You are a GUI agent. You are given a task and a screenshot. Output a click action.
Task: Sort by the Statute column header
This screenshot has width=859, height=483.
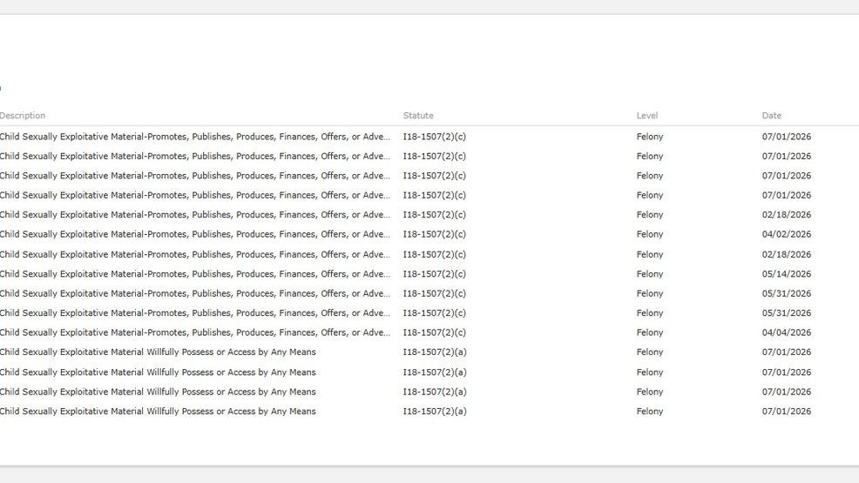[418, 116]
